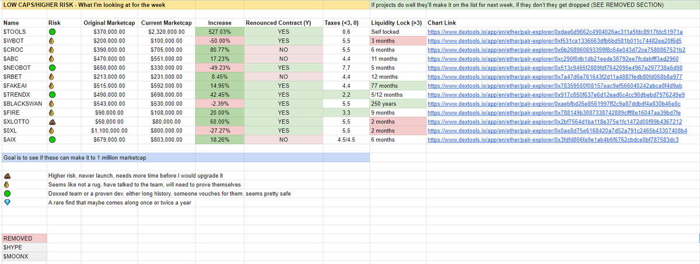700x264 pixels.
Task: Click the money bag risk icon for $ABC
Action: point(52,59)
